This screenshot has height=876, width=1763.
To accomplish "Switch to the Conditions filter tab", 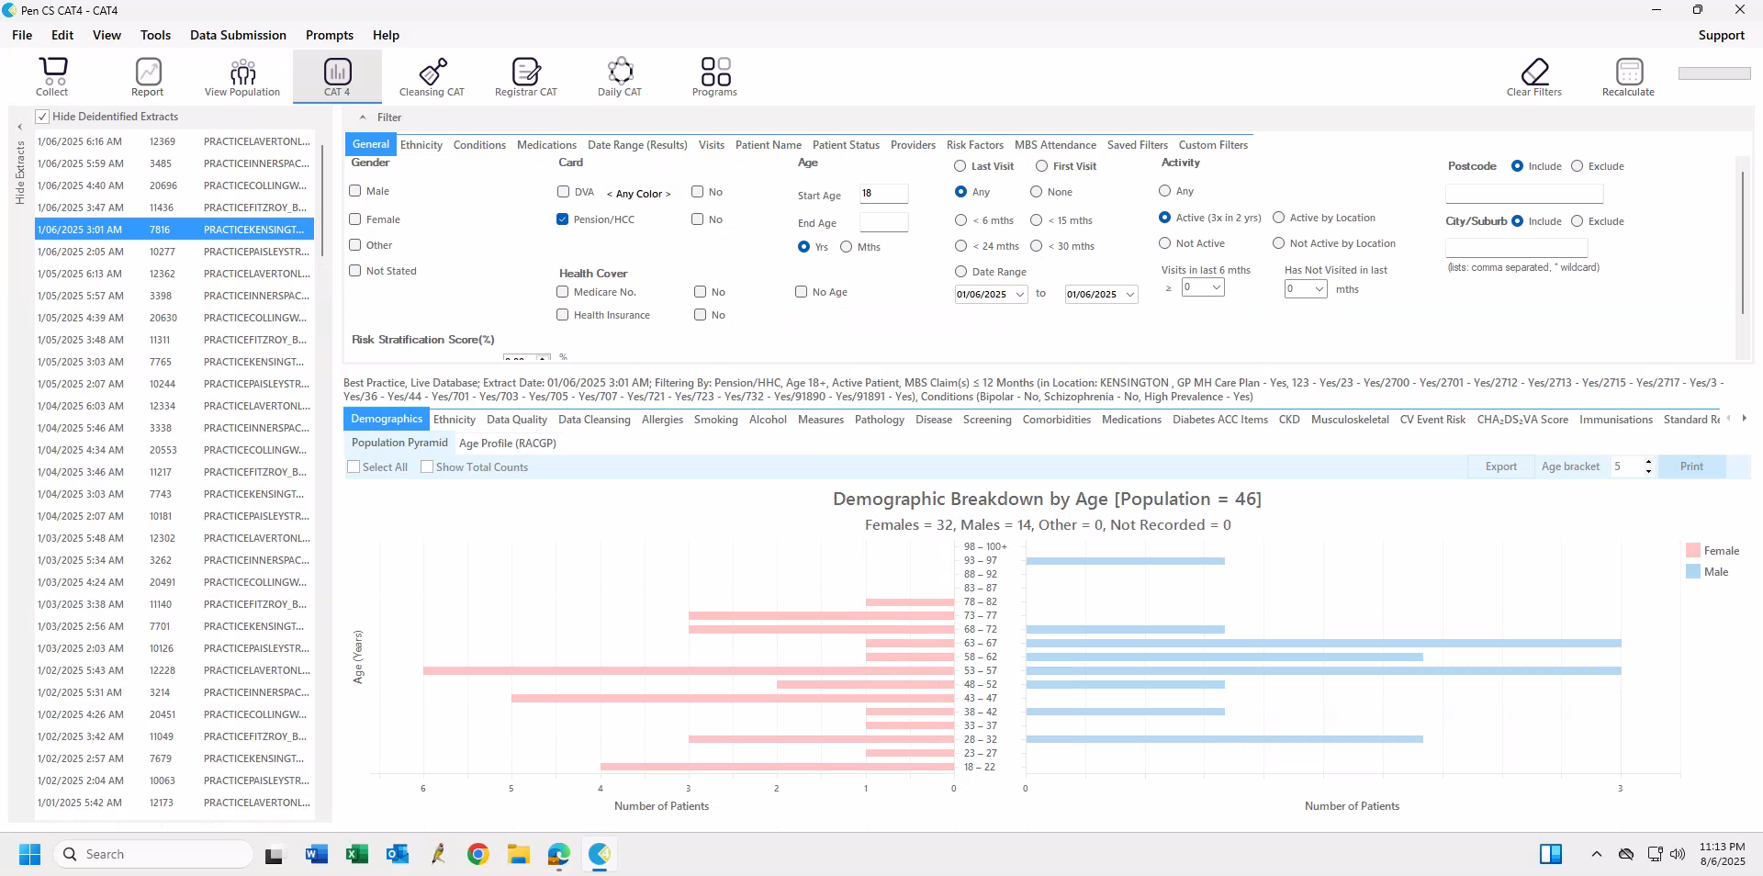I will pyautogui.click(x=479, y=145).
